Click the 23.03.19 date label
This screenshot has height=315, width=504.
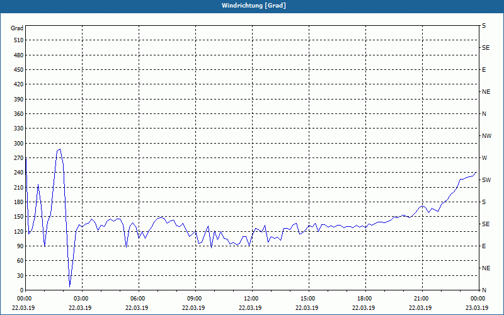tap(477, 307)
